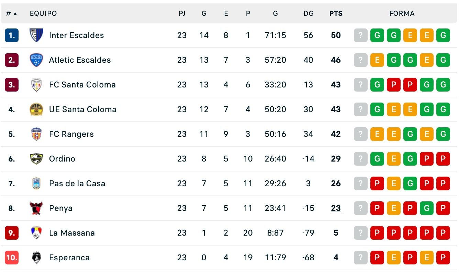
Task: Click the Ordino club crest
Action: pyautogui.click(x=36, y=158)
